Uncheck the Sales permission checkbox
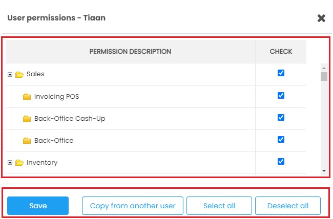This screenshot has width=333, height=219. (x=281, y=73)
